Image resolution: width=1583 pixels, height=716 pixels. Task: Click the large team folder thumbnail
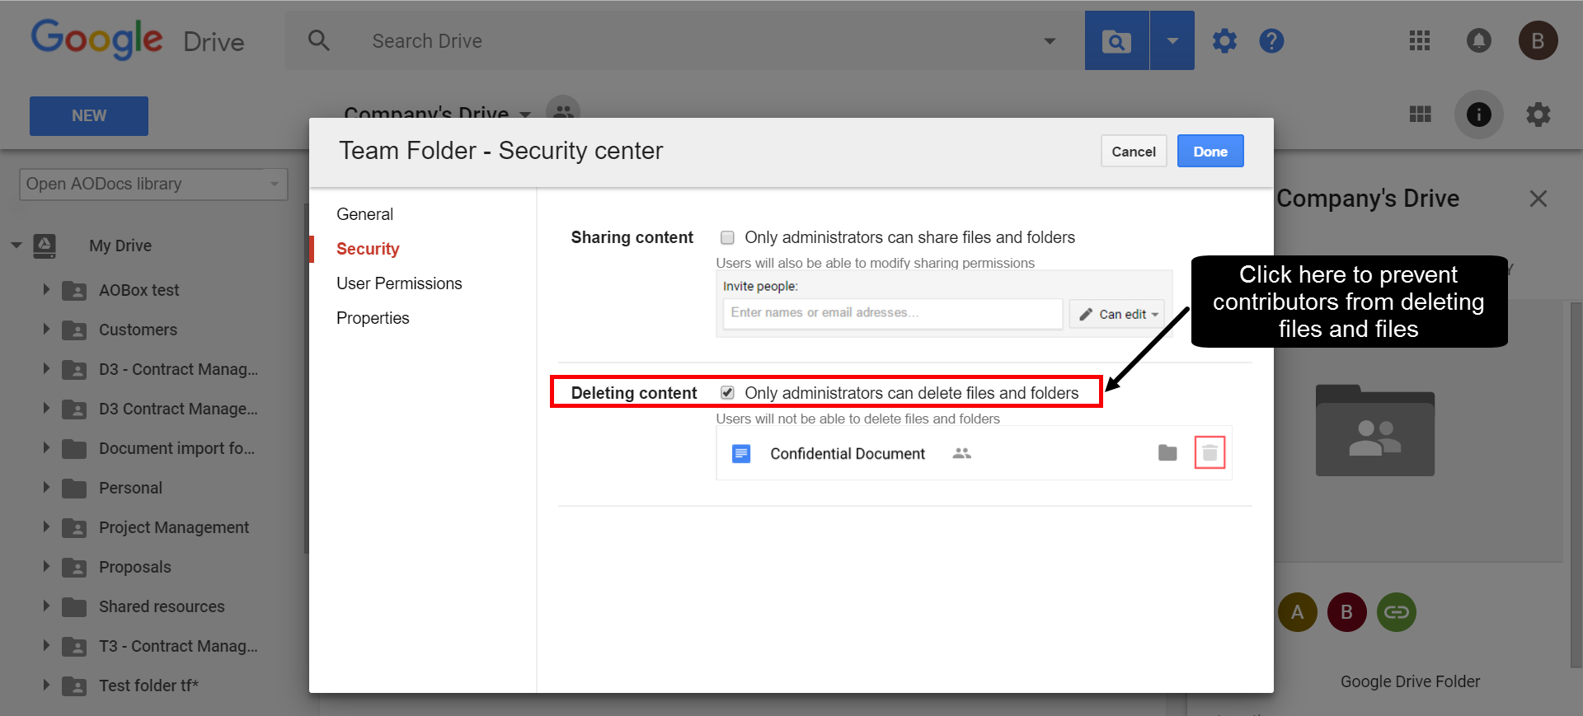[x=1375, y=430]
